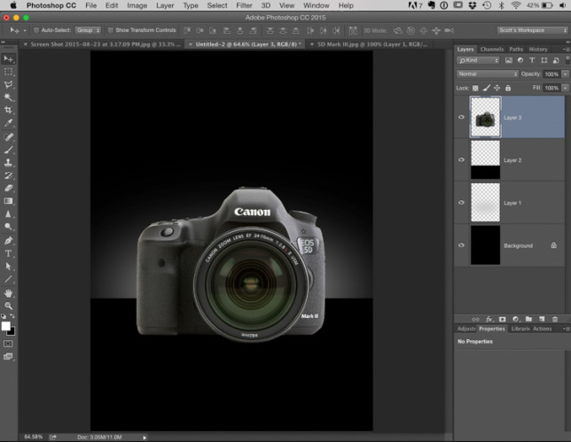Open the Filter menu
The height and width of the screenshot is (442, 571).
[244, 5]
